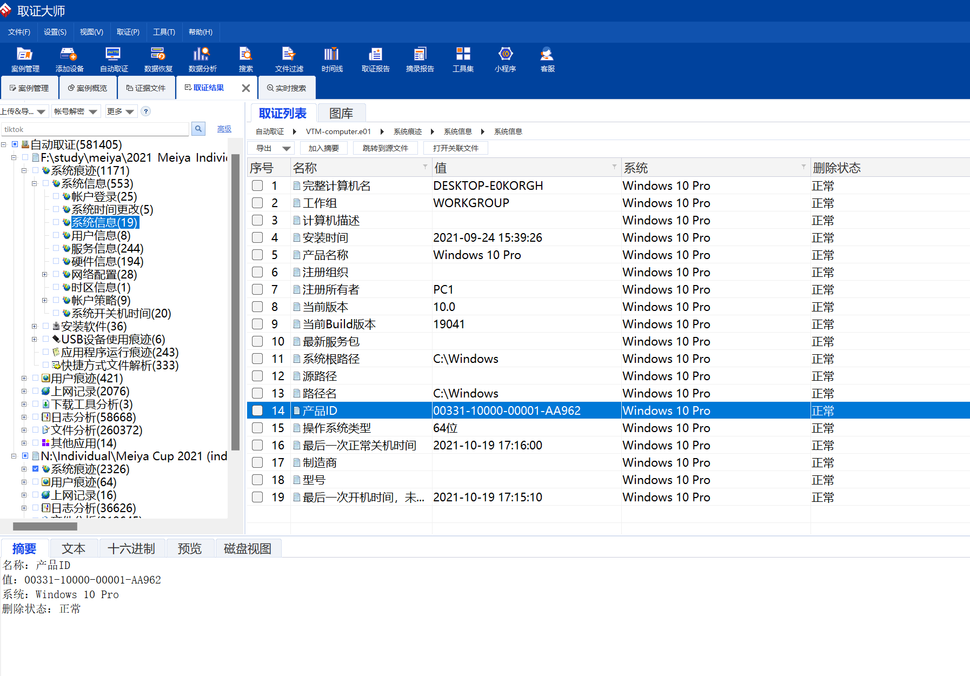Launch the 数据分析 analysis tool
Screen dimensions: 970x676
202,59
